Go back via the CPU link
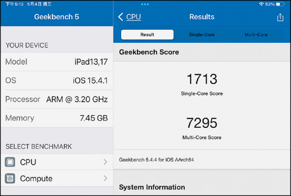The image size is (291, 196). (x=133, y=17)
